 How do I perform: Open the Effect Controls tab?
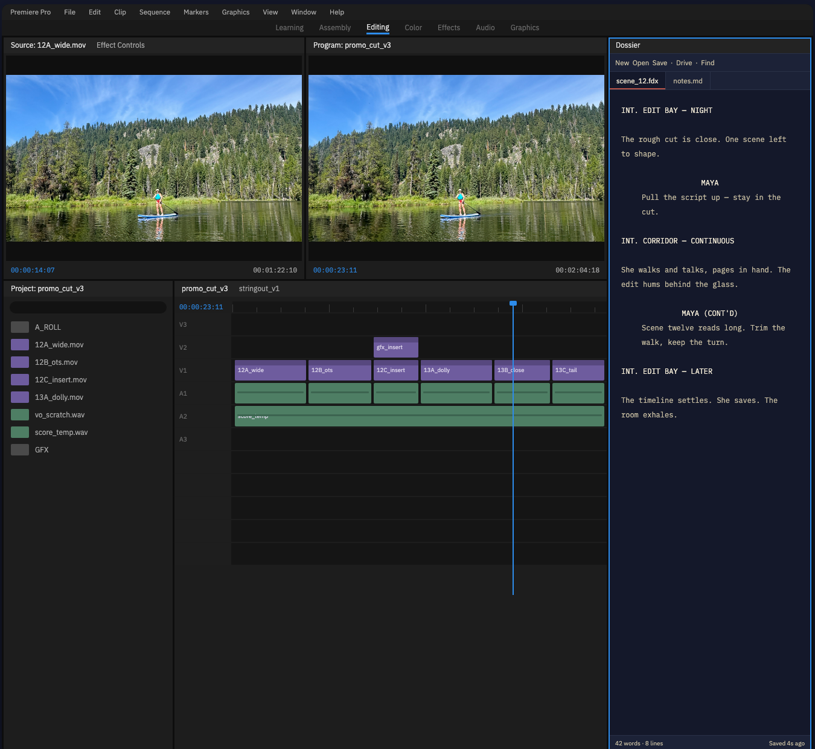[x=121, y=45]
